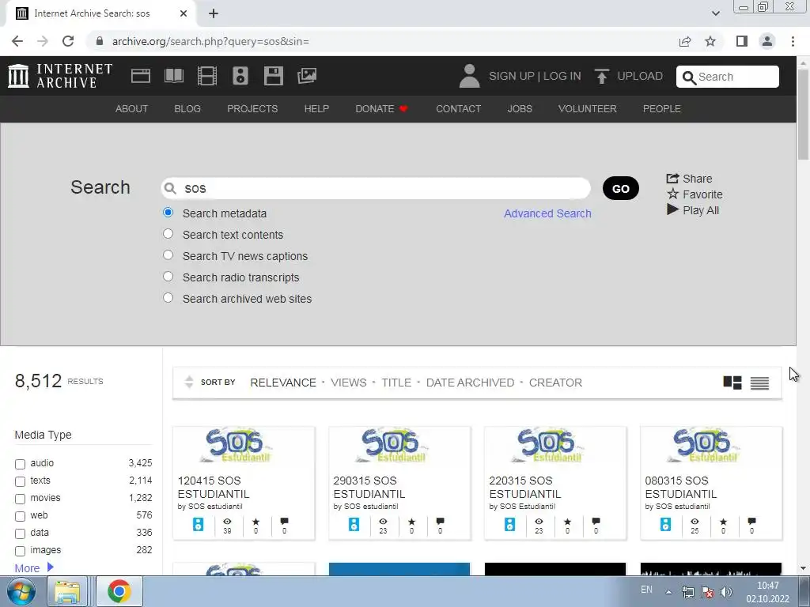Open the Software floppy-disk icon

tap(273, 76)
